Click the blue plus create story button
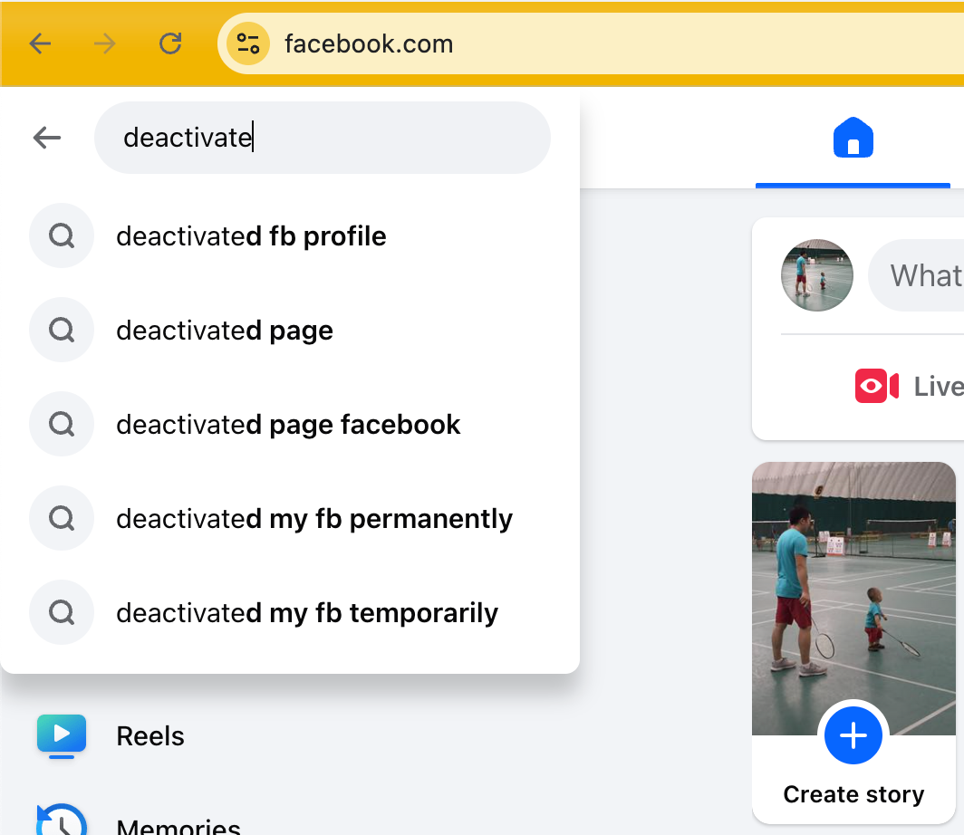This screenshot has width=964, height=835. point(853,735)
